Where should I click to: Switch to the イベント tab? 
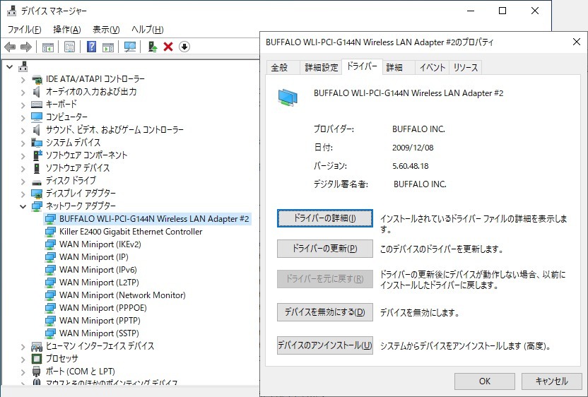432,68
